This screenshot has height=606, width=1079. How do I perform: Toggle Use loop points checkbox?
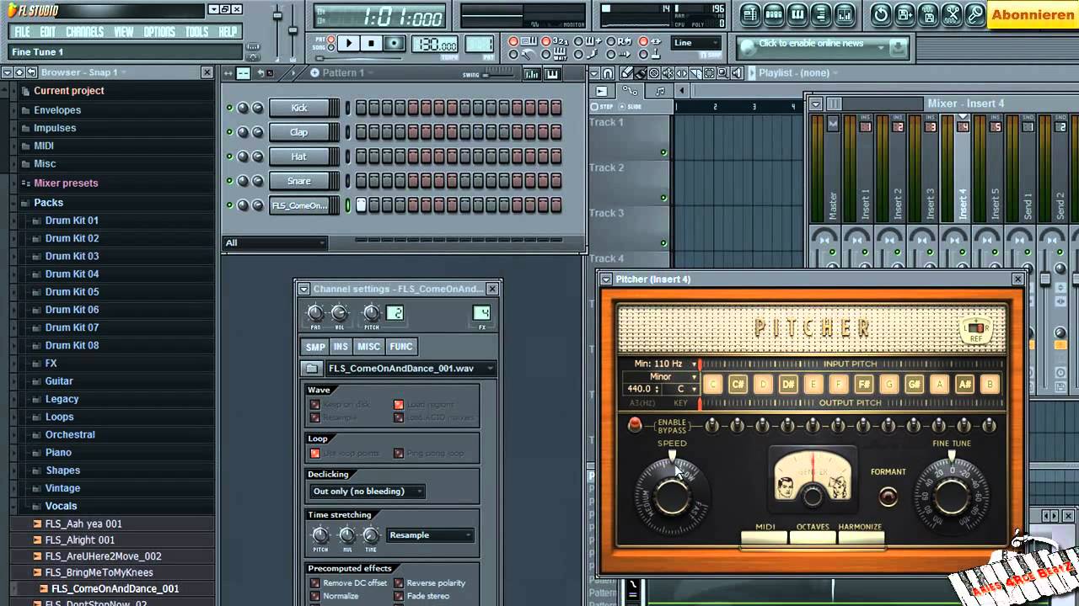click(x=315, y=454)
